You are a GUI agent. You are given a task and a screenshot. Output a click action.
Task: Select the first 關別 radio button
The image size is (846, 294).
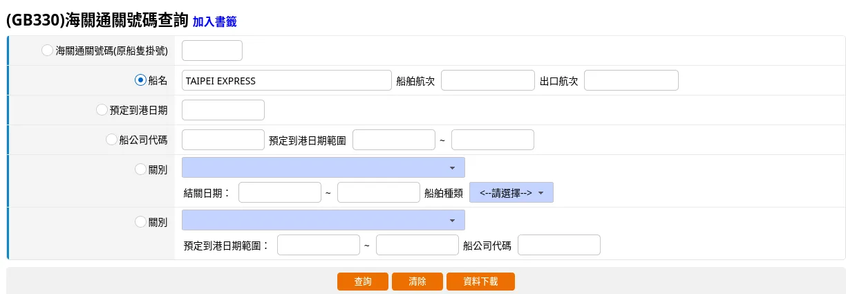coord(140,169)
